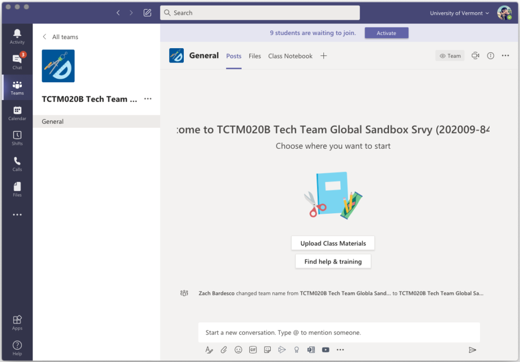Expand team options next to TCTM020B
Image resolution: width=520 pixels, height=362 pixels.
[x=147, y=98]
